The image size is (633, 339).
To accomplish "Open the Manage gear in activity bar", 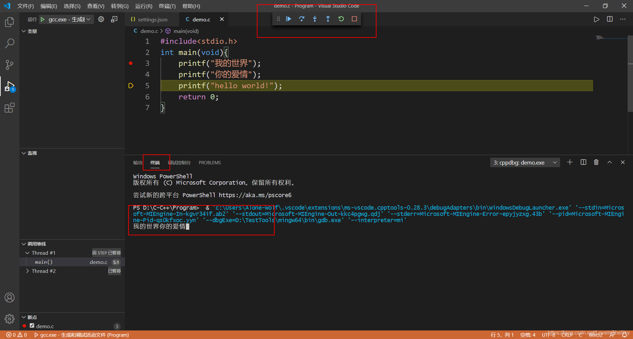I will pos(10,319).
